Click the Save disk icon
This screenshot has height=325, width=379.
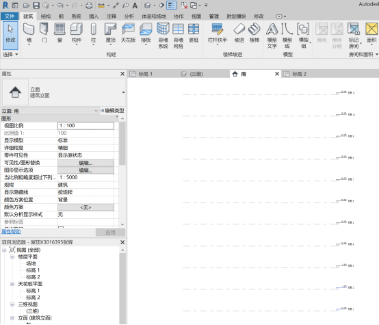[36, 5]
